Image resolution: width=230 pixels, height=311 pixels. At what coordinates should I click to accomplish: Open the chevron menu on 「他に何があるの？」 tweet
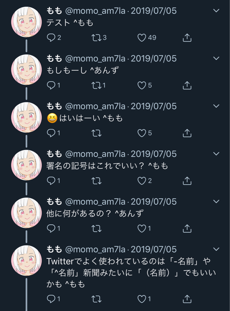[x=216, y=201]
